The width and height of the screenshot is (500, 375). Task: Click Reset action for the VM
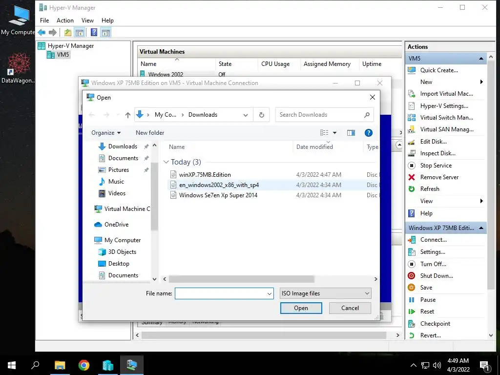pyautogui.click(x=427, y=312)
